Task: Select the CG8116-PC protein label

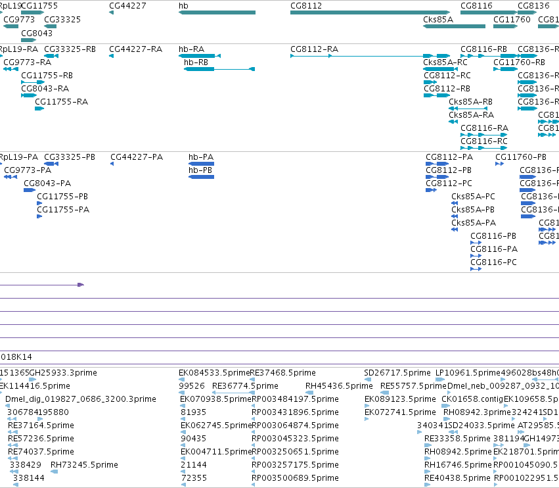Action: [x=493, y=262]
